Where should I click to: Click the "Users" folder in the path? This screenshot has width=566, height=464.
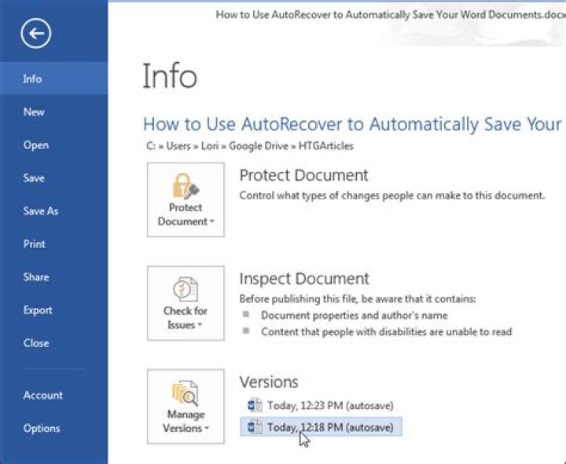point(178,146)
